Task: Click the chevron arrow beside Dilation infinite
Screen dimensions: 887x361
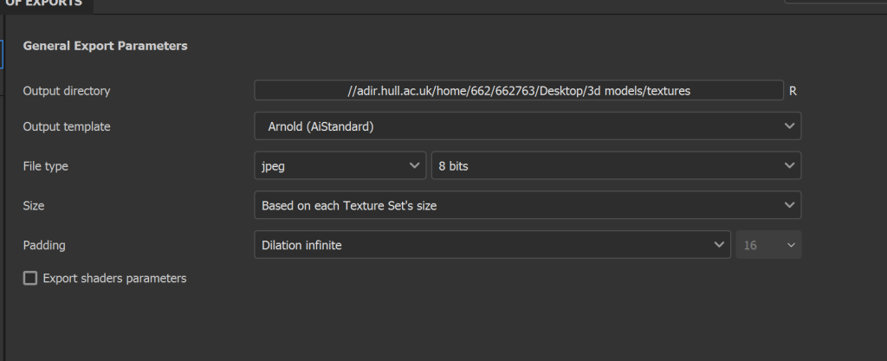Action: [719, 245]
